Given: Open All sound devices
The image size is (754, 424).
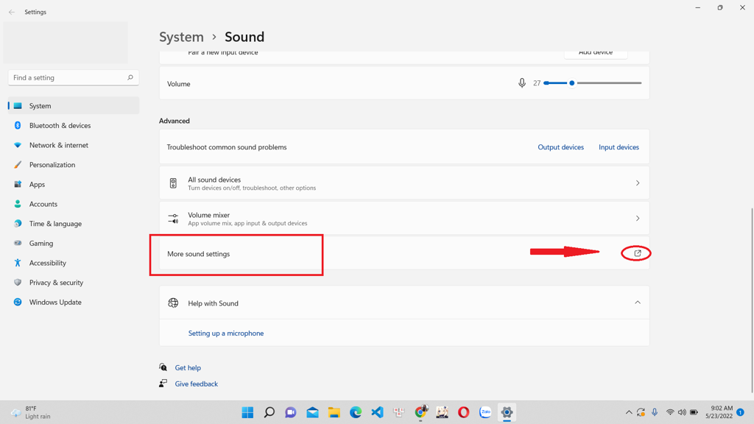Looking at the screenshot, I should (x=404, y=183).
